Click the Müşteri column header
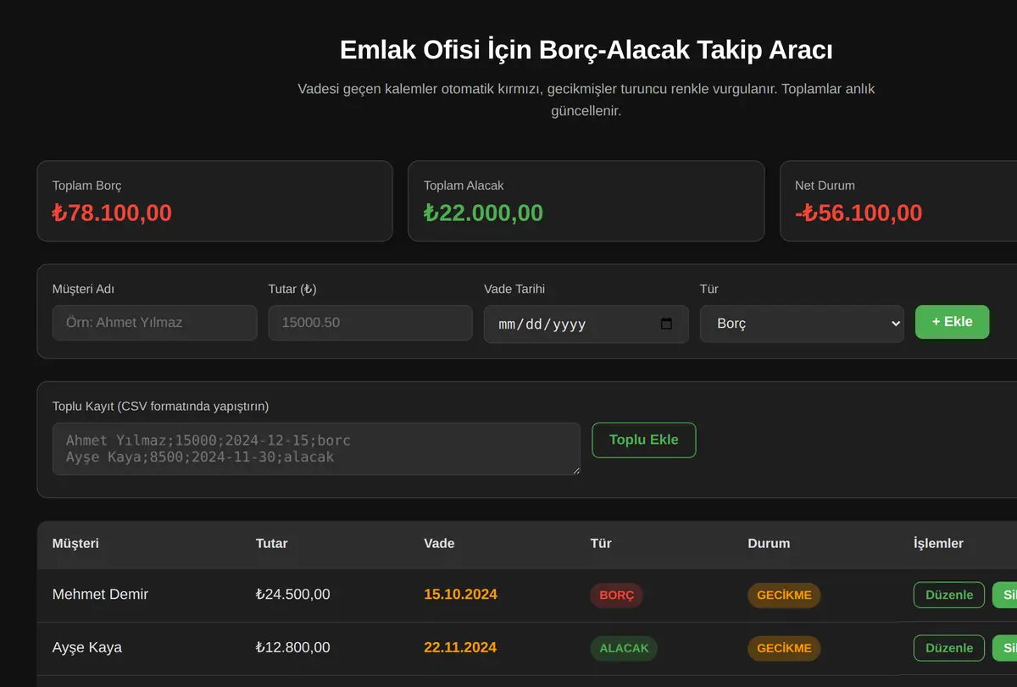Viewport: 1017px width, 687px height. pyautogui.click(x=75, y=543)
